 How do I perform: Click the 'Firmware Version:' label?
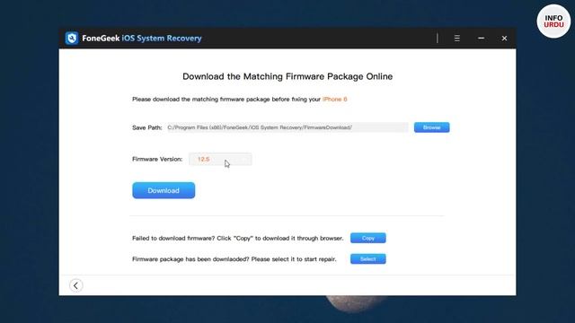pyautogui.click(x=157, y=160)
